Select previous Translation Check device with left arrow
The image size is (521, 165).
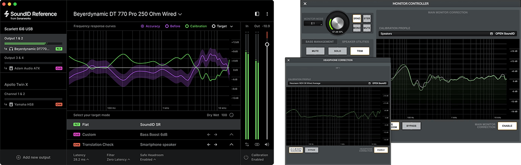[x=209, y=145]
